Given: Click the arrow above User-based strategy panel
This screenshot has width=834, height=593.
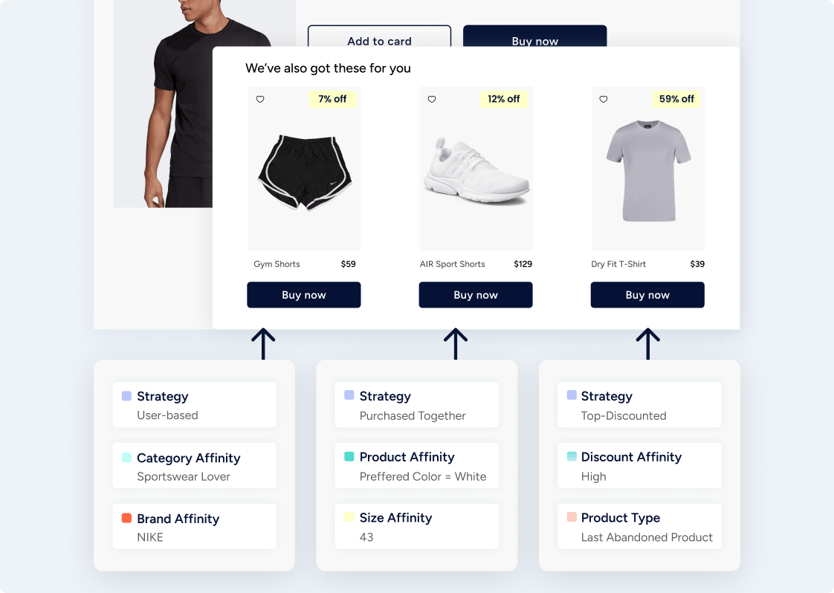Looking at the screenshot, I should 263,343.
